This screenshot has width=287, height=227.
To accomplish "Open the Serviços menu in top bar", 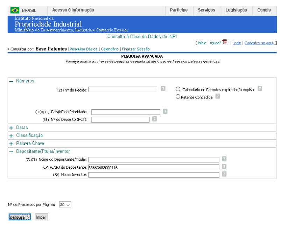I will [206, 10].
